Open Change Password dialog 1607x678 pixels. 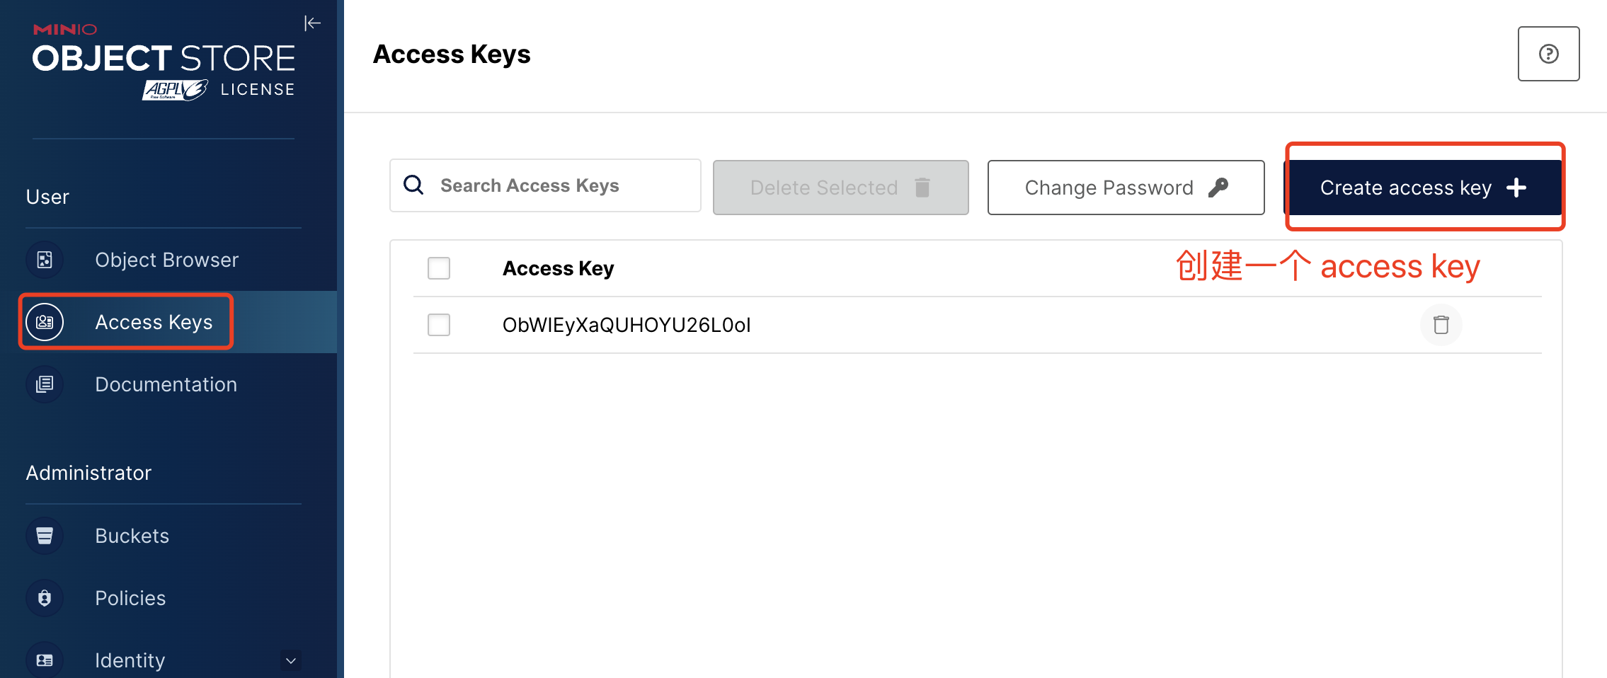1125,188
